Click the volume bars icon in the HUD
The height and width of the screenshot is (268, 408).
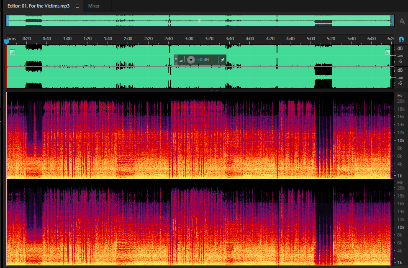[x=182, y=60]
